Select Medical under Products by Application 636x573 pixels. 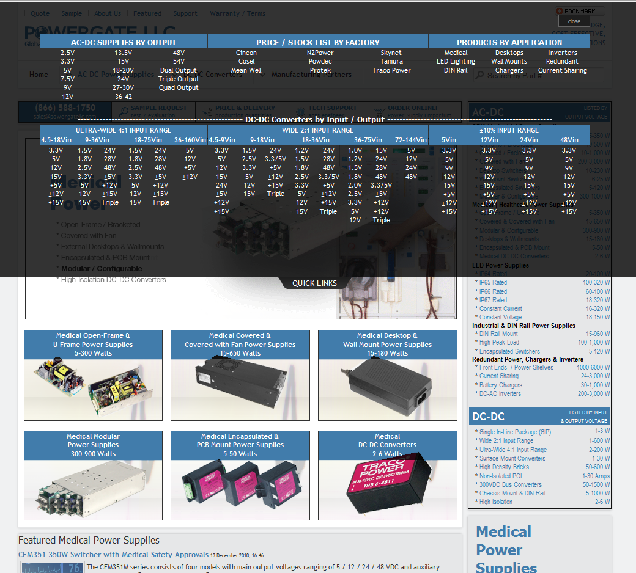[456, 53]
